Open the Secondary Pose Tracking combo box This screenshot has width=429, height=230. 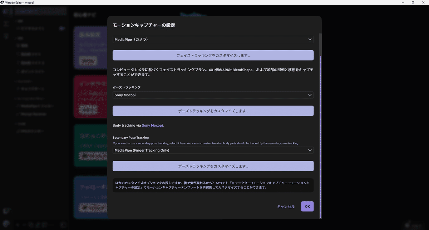coord(213,150)
